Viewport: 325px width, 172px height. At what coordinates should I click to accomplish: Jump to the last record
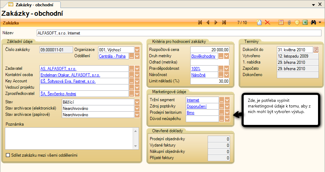pos(224,23)
